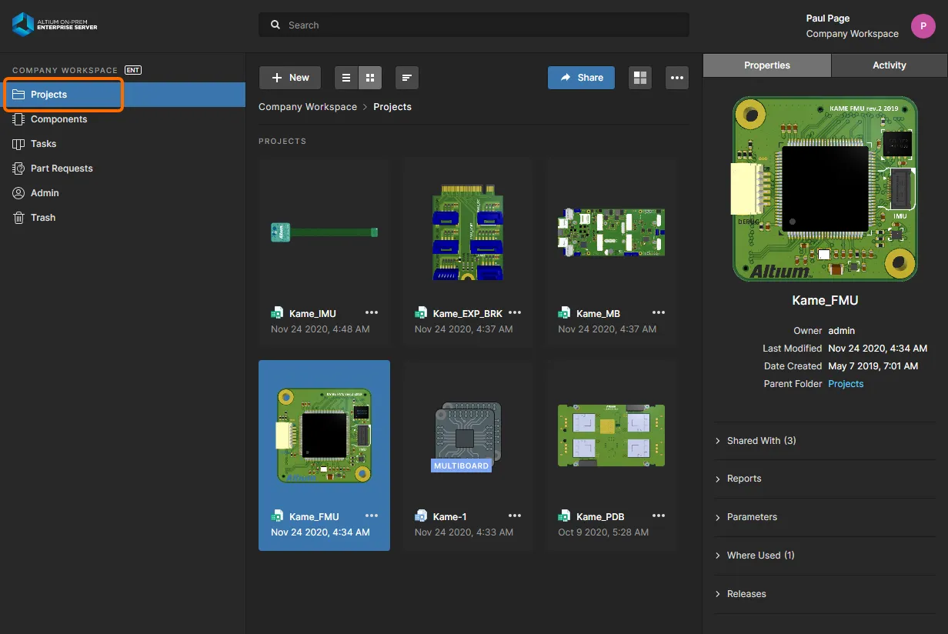This screenshot has height=634, width=948.
Task: Switch to the Properties tab
Action: (x=767, y=65)
